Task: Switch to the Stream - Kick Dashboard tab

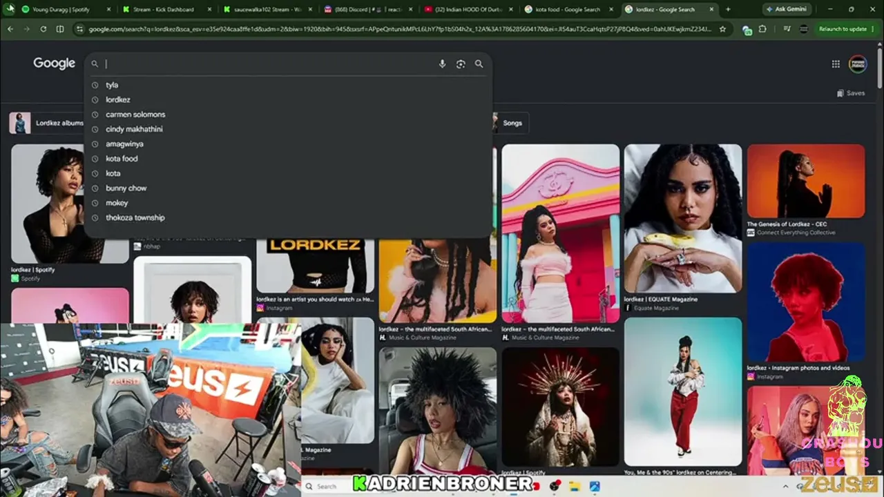Action: (163, 10)
